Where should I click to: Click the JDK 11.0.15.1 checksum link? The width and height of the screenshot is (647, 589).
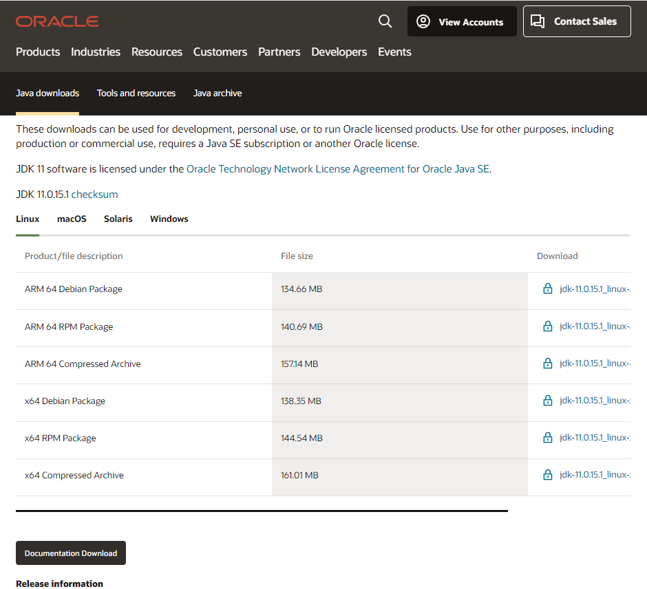pos(94,195)
